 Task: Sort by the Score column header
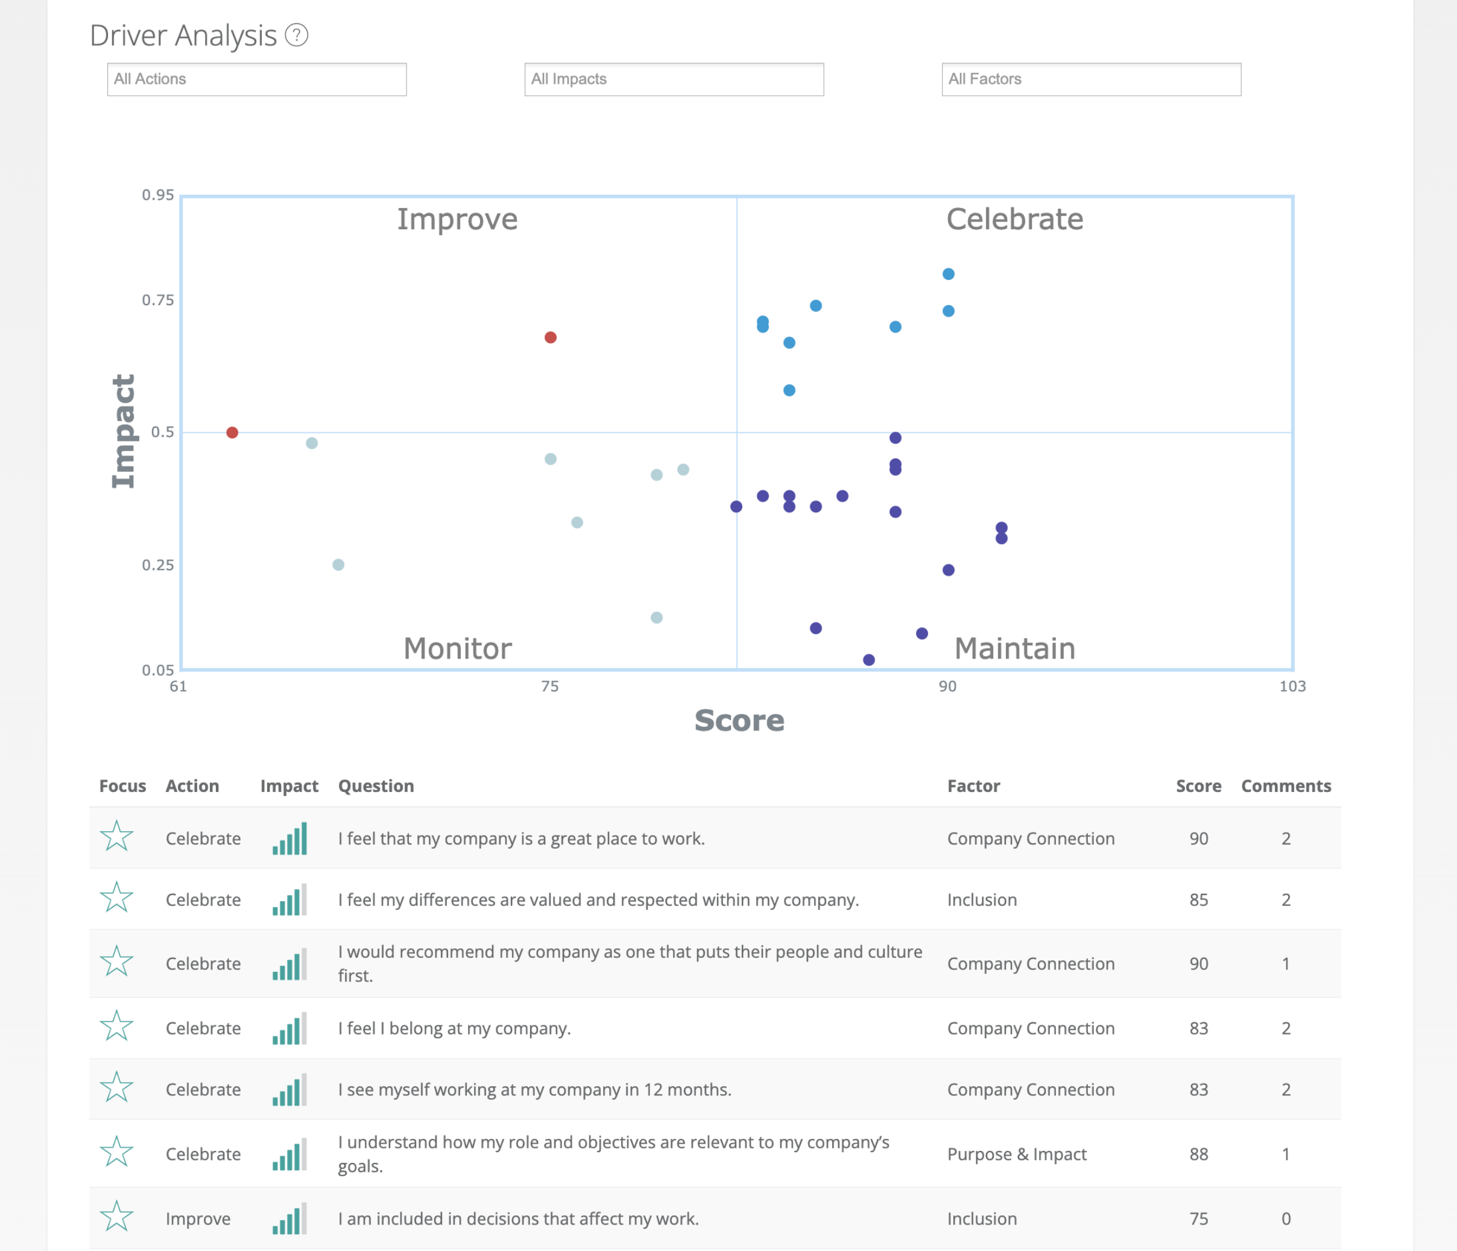coord(1198,785)
